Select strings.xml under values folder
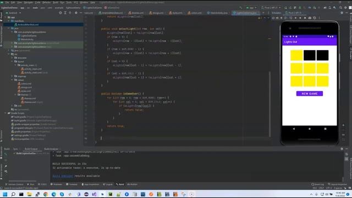The image size is (352, 198). coord(25,87)
